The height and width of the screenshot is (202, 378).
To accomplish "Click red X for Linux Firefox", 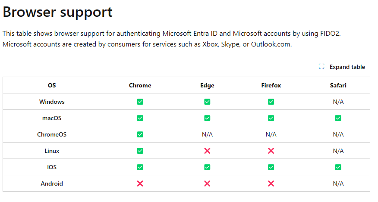I will pyautogui.click(x=271, y=151).
